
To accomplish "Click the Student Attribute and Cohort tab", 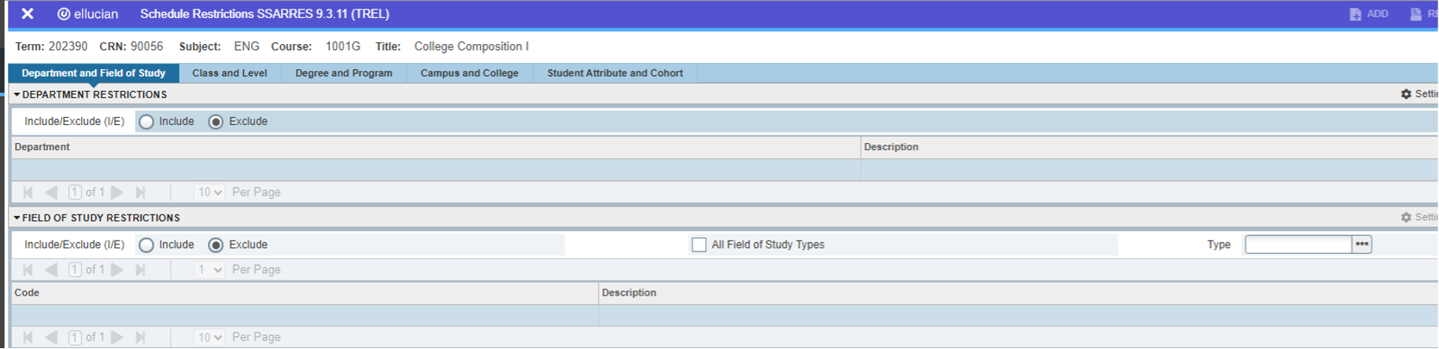I will click(x=615, y=73).
